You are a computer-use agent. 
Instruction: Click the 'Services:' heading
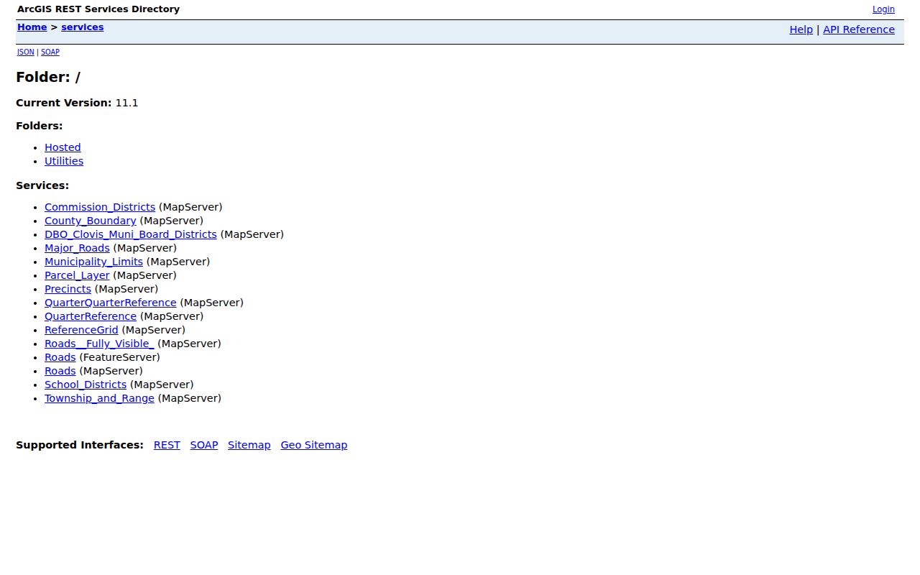pos(42,185)
